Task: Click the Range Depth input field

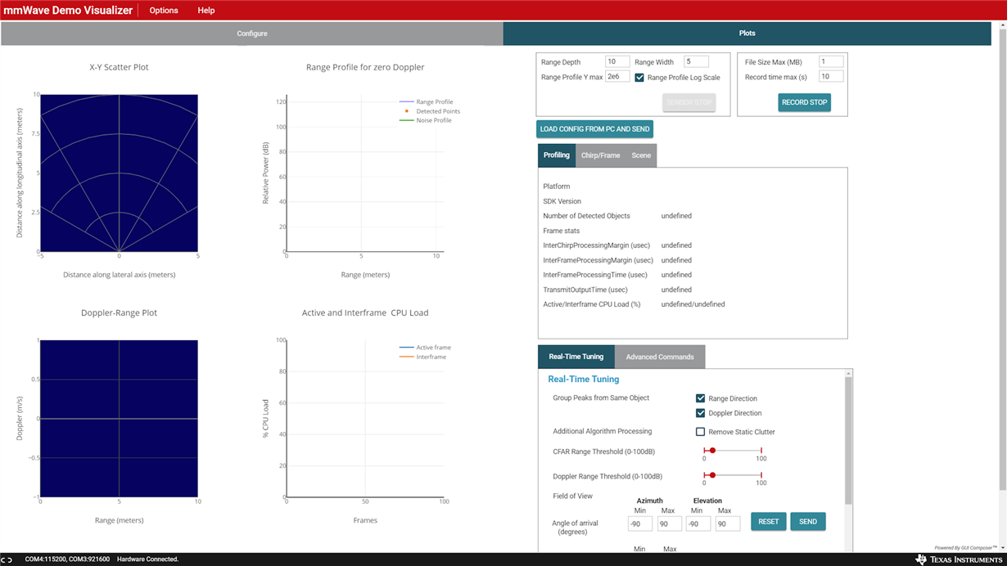Action: click(617, 62)
